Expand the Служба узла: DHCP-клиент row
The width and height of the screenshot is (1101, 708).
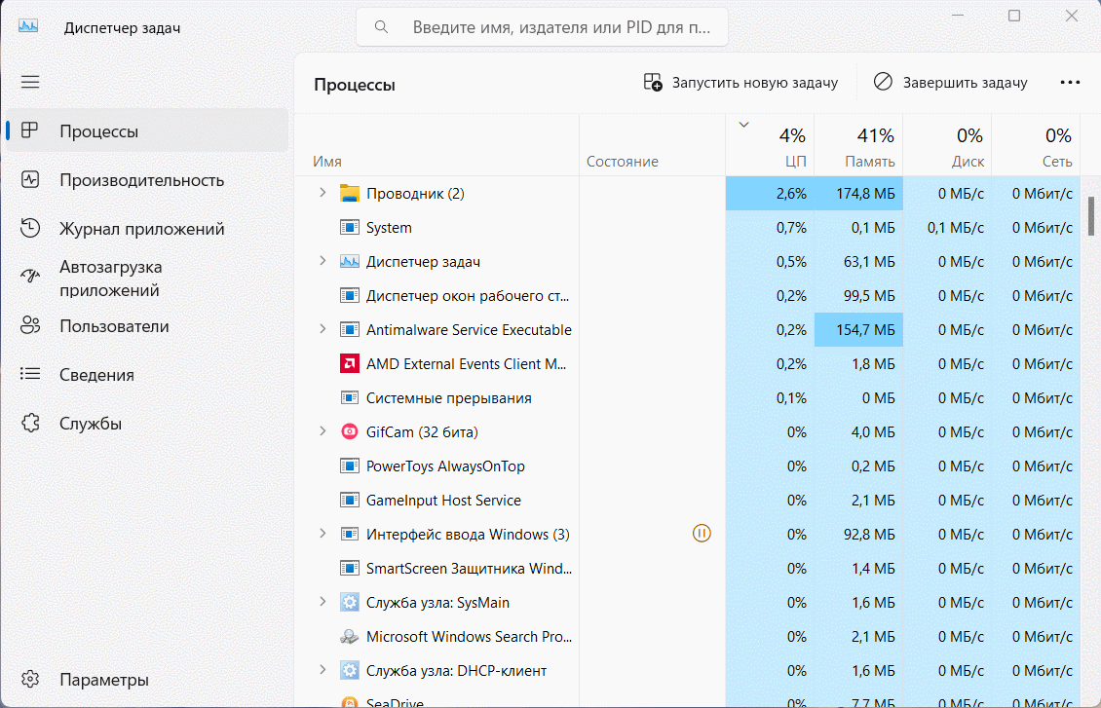click(x=323, y=669)
